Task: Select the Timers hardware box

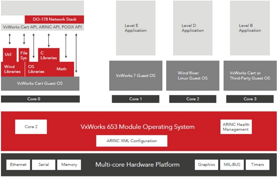Action: point(258,165)
